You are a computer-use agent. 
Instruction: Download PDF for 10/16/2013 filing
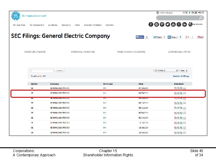[175, 133]
